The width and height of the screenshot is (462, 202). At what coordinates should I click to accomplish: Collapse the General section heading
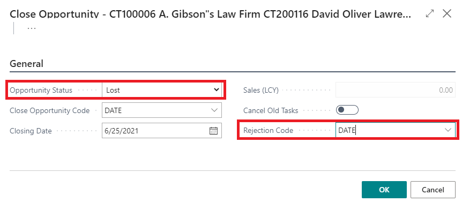click(x=26, y=64)
